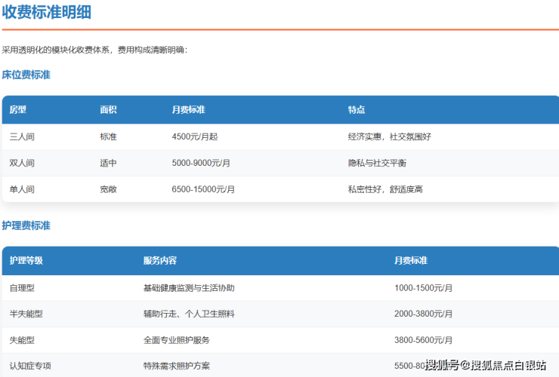Click the 特点 column header
559x377 pixels.
356,110
